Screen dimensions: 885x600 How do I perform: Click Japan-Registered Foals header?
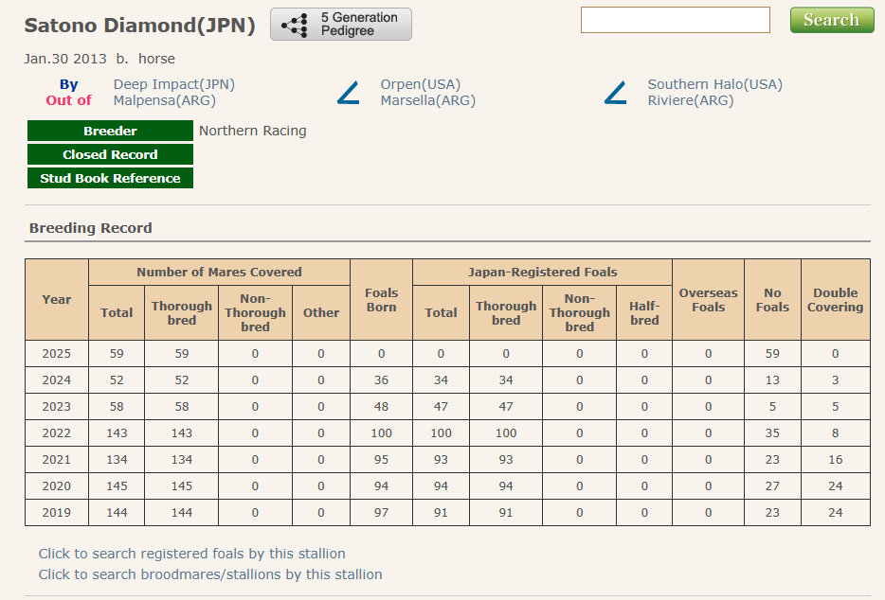coord(542,273)
